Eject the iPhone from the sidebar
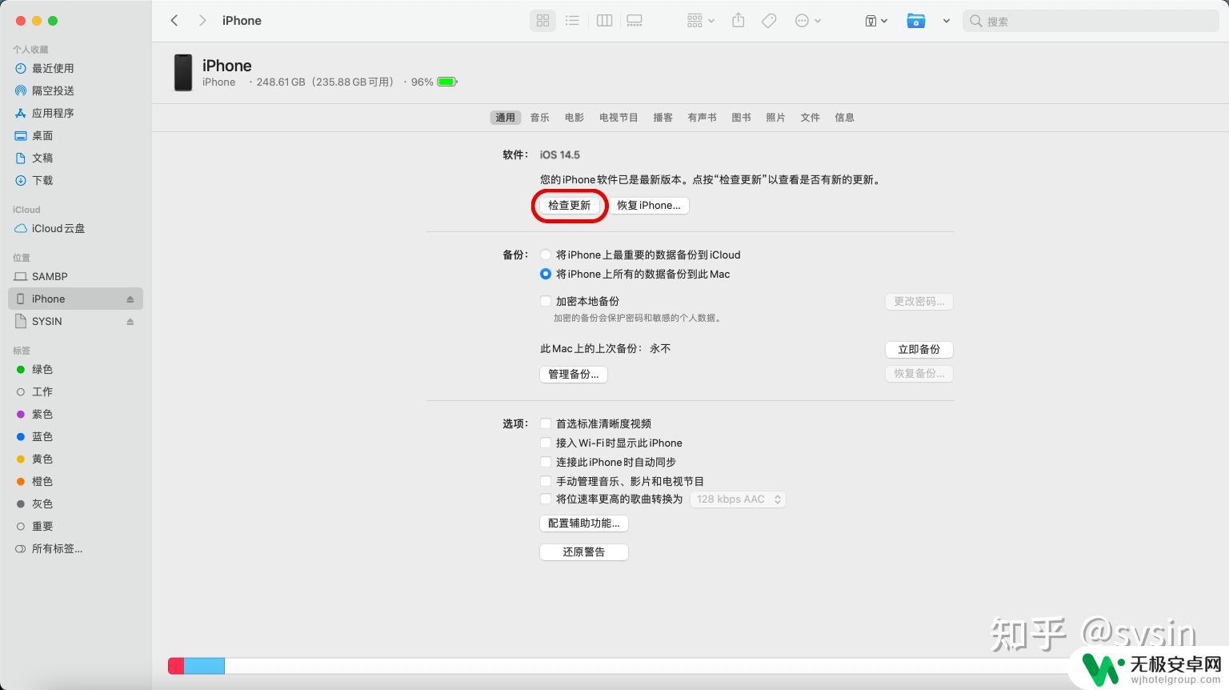1229x690 pixels. pos(130,299)
